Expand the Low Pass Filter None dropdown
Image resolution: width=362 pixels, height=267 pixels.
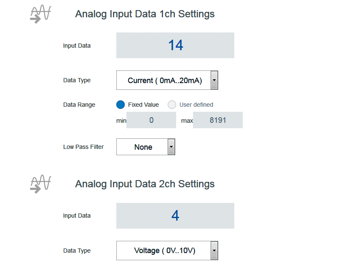pyautogui.click(x=145, y=147)
